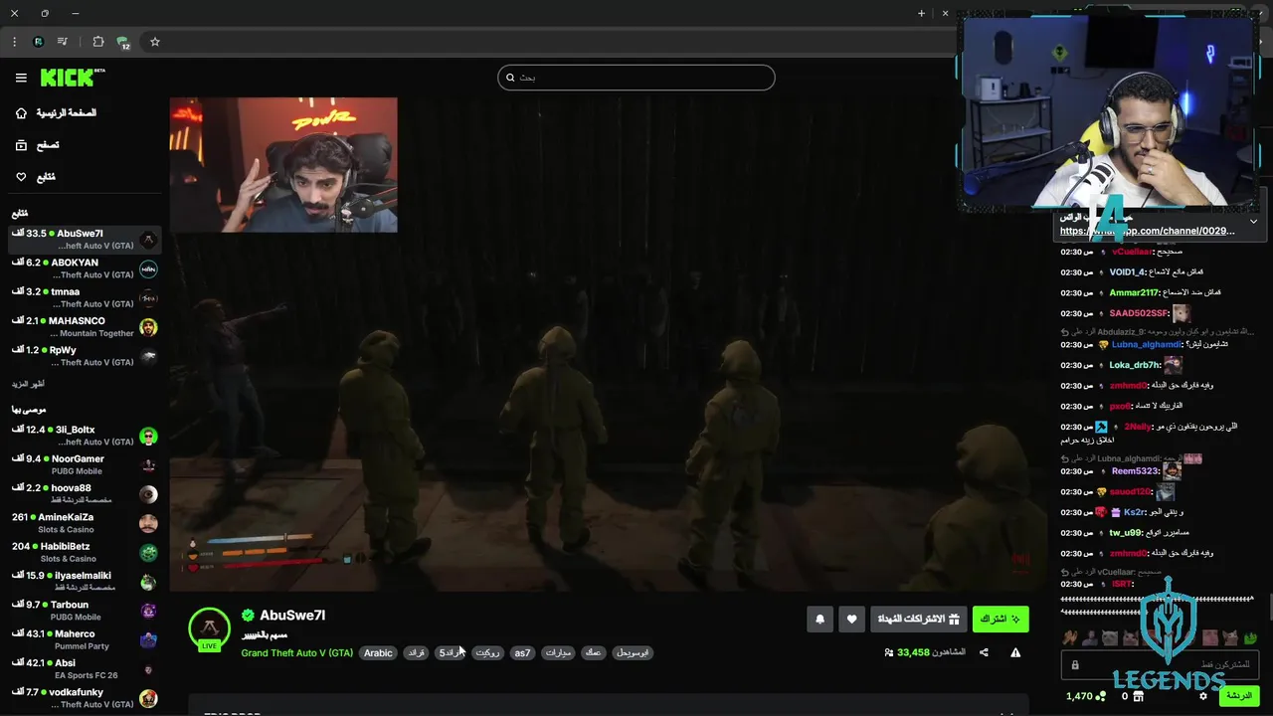Open NoorGamer recommended channel
Viewport: 1273px width, 716px height.
click(84, 464)
